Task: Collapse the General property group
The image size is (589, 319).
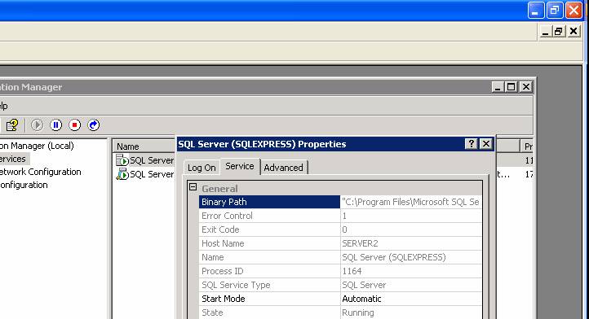Action: point(193,186)
